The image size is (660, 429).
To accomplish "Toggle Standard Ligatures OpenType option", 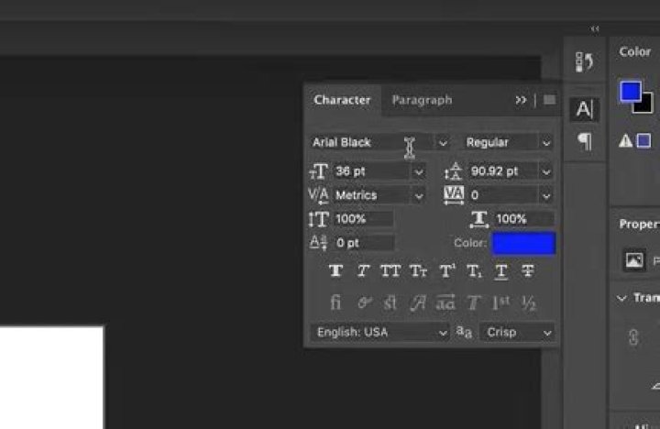I will 335,302.
